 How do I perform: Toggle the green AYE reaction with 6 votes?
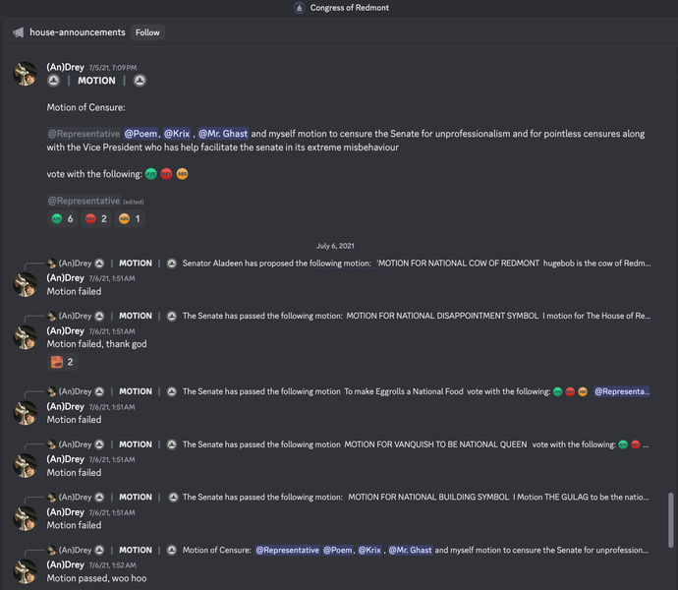tap(62, 218)
